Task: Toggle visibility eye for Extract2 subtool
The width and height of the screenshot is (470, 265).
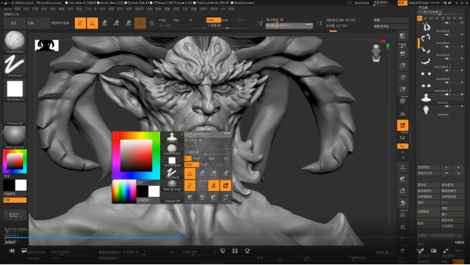Action: click(462, 94)
